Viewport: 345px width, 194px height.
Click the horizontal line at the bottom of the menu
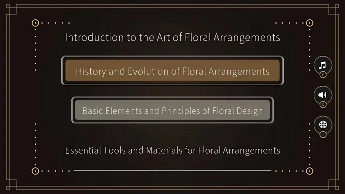[x=172, y=171]
